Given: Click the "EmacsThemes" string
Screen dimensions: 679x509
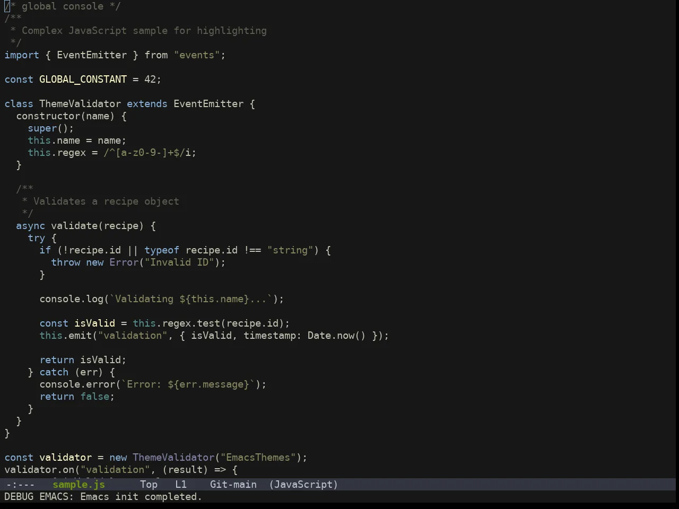Looking at the screenshot, I should [258, 458].
